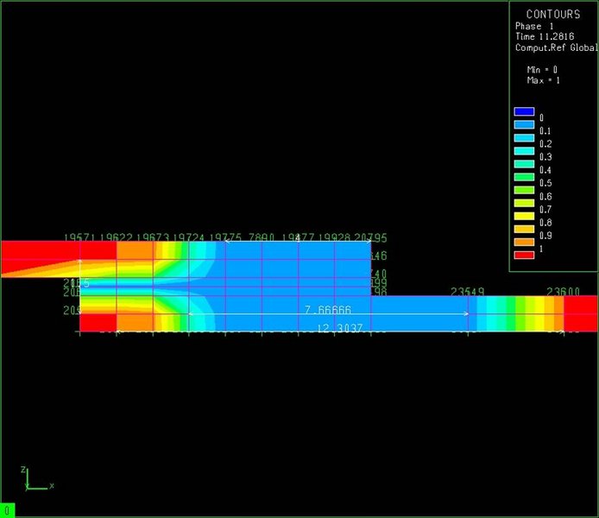
Task: Pick the dark blue legend swatch
Action: [x=524, y=111]
